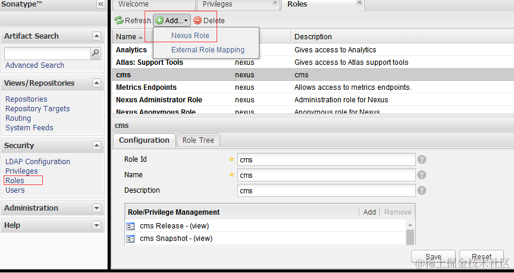Image resolution: width=514 pixels, height=273 pixels.
Task: Click the magnifier search icon in Artifact Search
Action: (x=95, y=53)
